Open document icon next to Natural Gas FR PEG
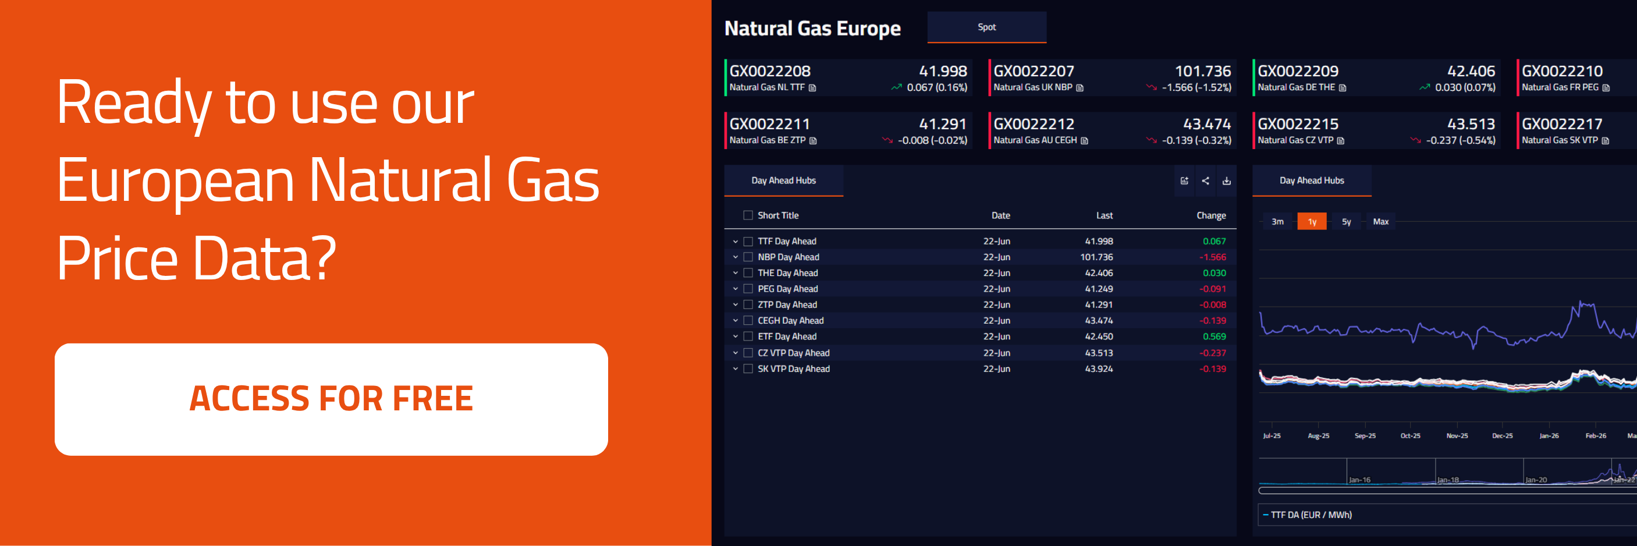1637x546 pixels. (1606, 88)
